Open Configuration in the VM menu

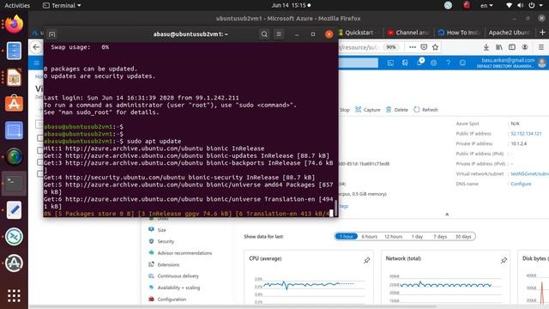tap(172, 300)
